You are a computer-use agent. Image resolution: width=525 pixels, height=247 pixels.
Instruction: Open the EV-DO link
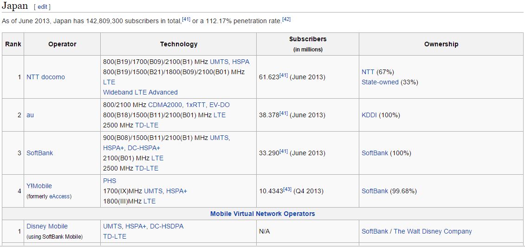[219, 105]
